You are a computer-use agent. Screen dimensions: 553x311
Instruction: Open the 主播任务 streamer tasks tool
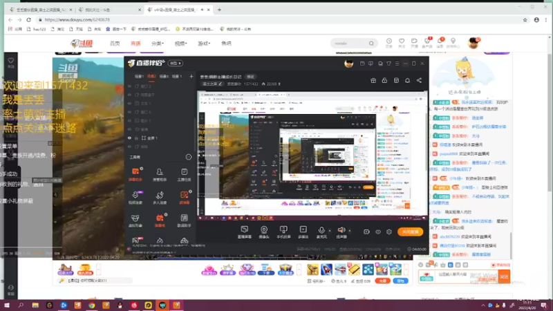click(184, 175)
